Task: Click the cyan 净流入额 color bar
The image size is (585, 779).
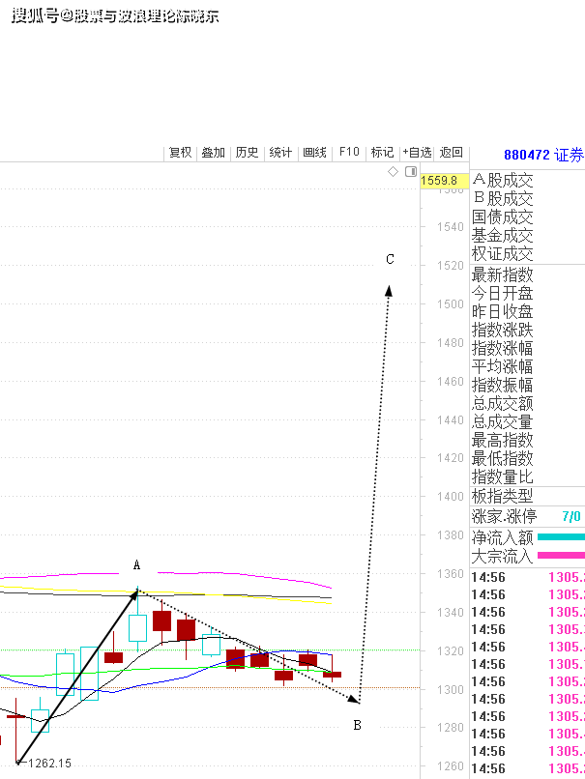Action: (561, 537)
